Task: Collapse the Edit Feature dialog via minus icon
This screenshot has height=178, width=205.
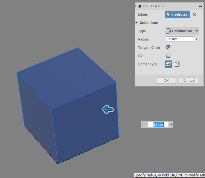Action: (x=140, y=6)
